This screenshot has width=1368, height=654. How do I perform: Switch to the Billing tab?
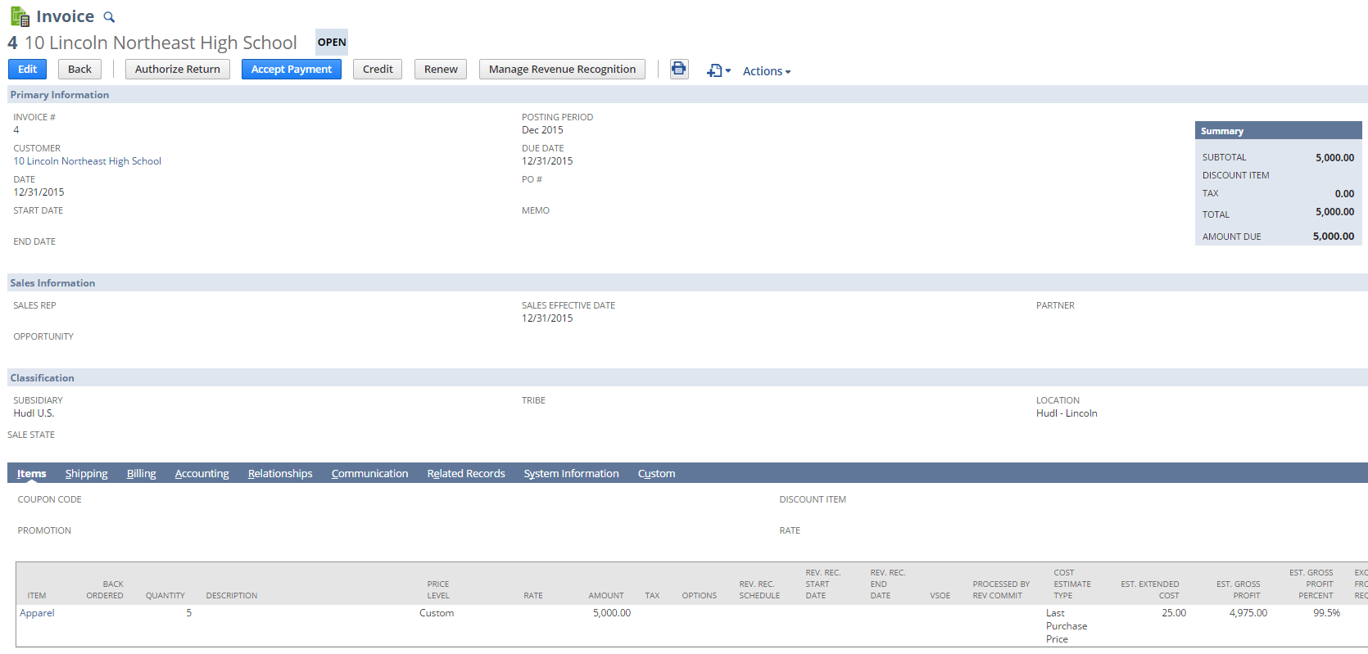[x=142, y=473]
